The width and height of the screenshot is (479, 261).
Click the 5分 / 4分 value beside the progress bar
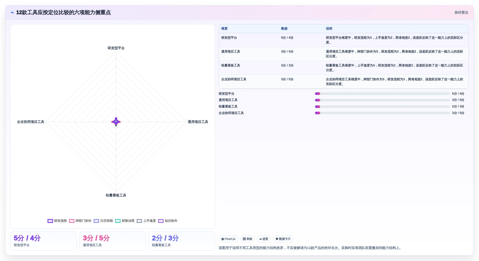[x=458, y=94]
